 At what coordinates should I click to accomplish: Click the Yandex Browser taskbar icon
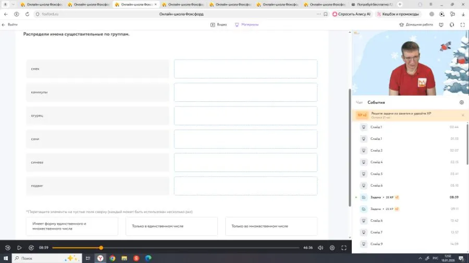(x=100, y=258)
